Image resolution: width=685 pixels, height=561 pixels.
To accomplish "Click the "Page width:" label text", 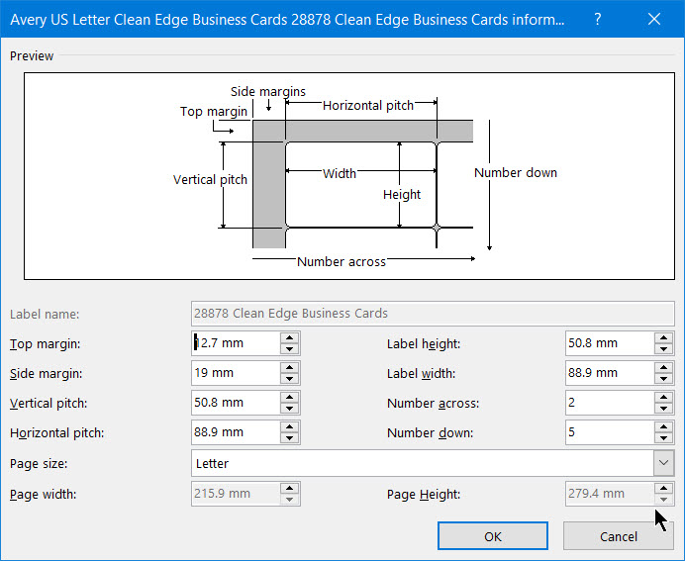I will (x=43, y=495).
